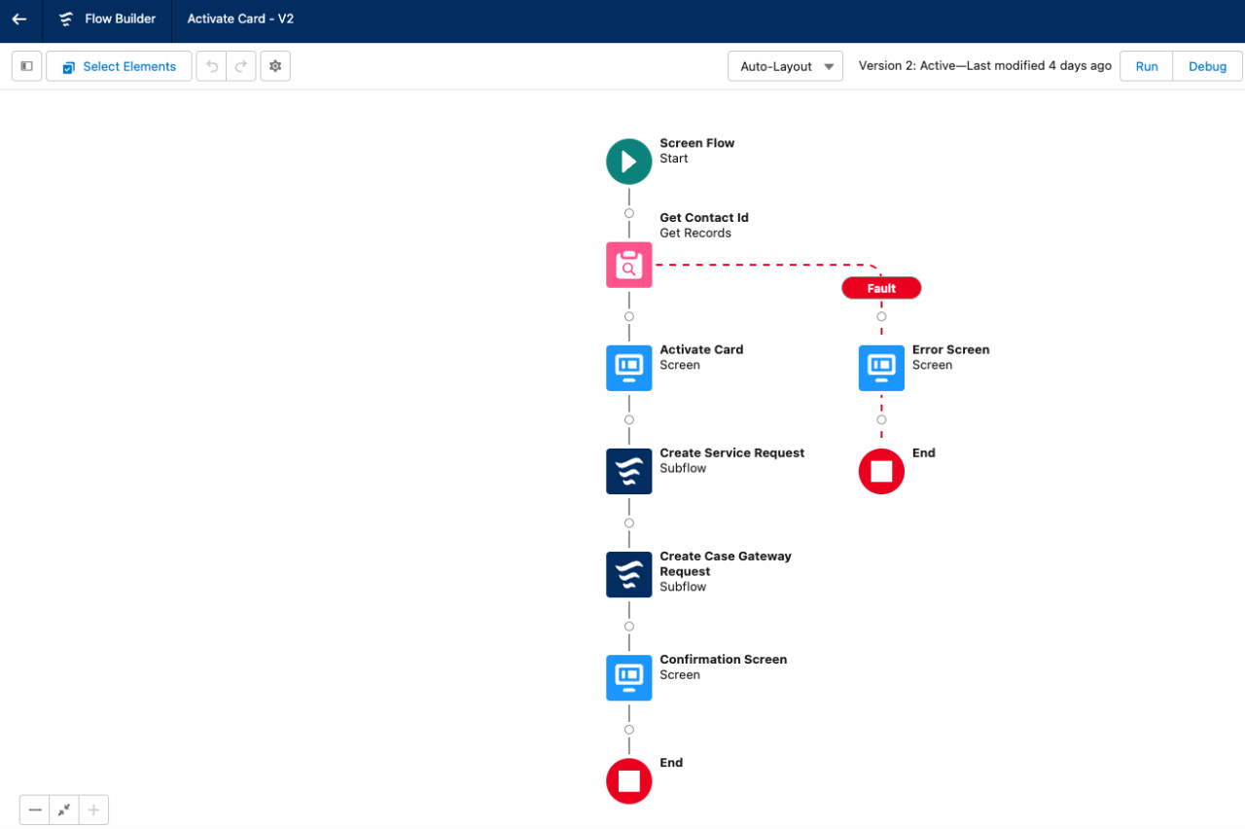Image resolution: width=1245 pixels, height=829 pixels.
Task: Click the Activate Card node label
Action: pos(701,350)
